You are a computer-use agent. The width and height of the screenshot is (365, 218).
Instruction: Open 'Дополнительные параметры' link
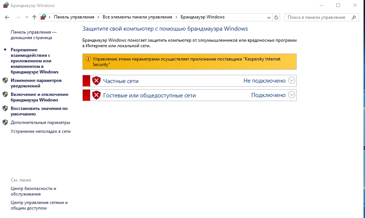40,122
